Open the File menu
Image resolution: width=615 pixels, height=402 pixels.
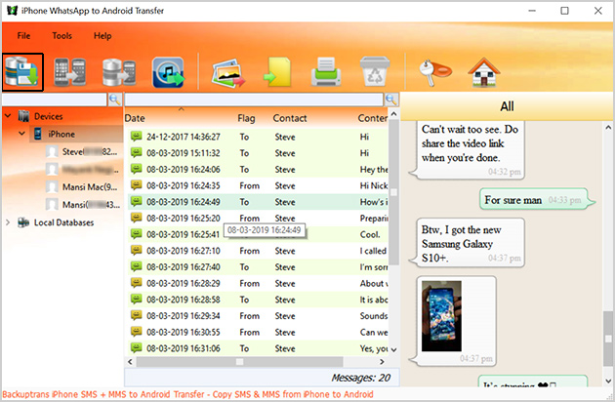click(23, 36)
